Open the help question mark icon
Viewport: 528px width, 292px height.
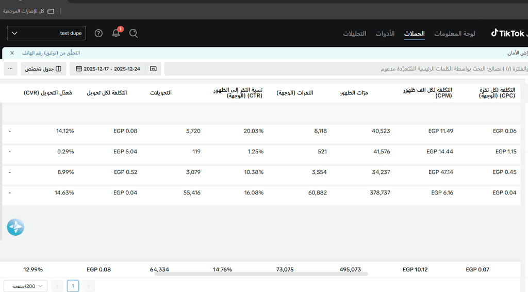point(98,34)
